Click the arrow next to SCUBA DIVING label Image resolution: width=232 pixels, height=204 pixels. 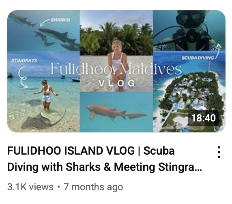pyautogui.click(x=218, y=51)
